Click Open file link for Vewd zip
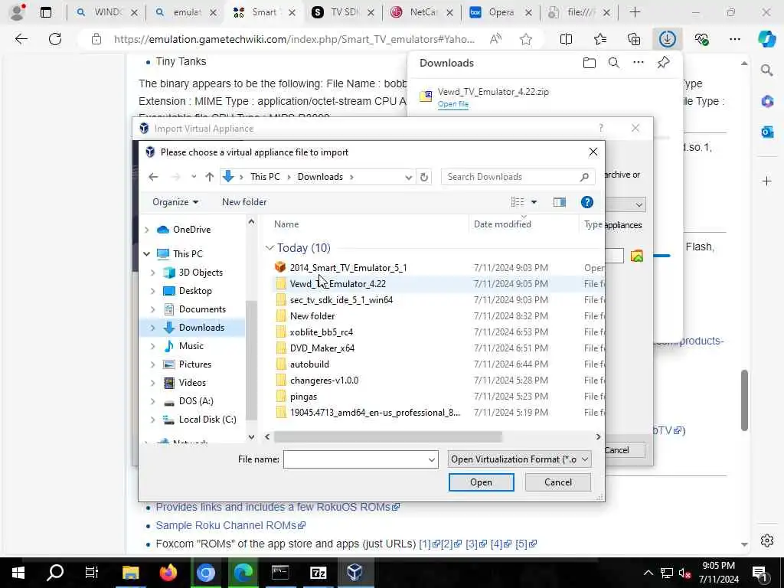 click(453, 104)
